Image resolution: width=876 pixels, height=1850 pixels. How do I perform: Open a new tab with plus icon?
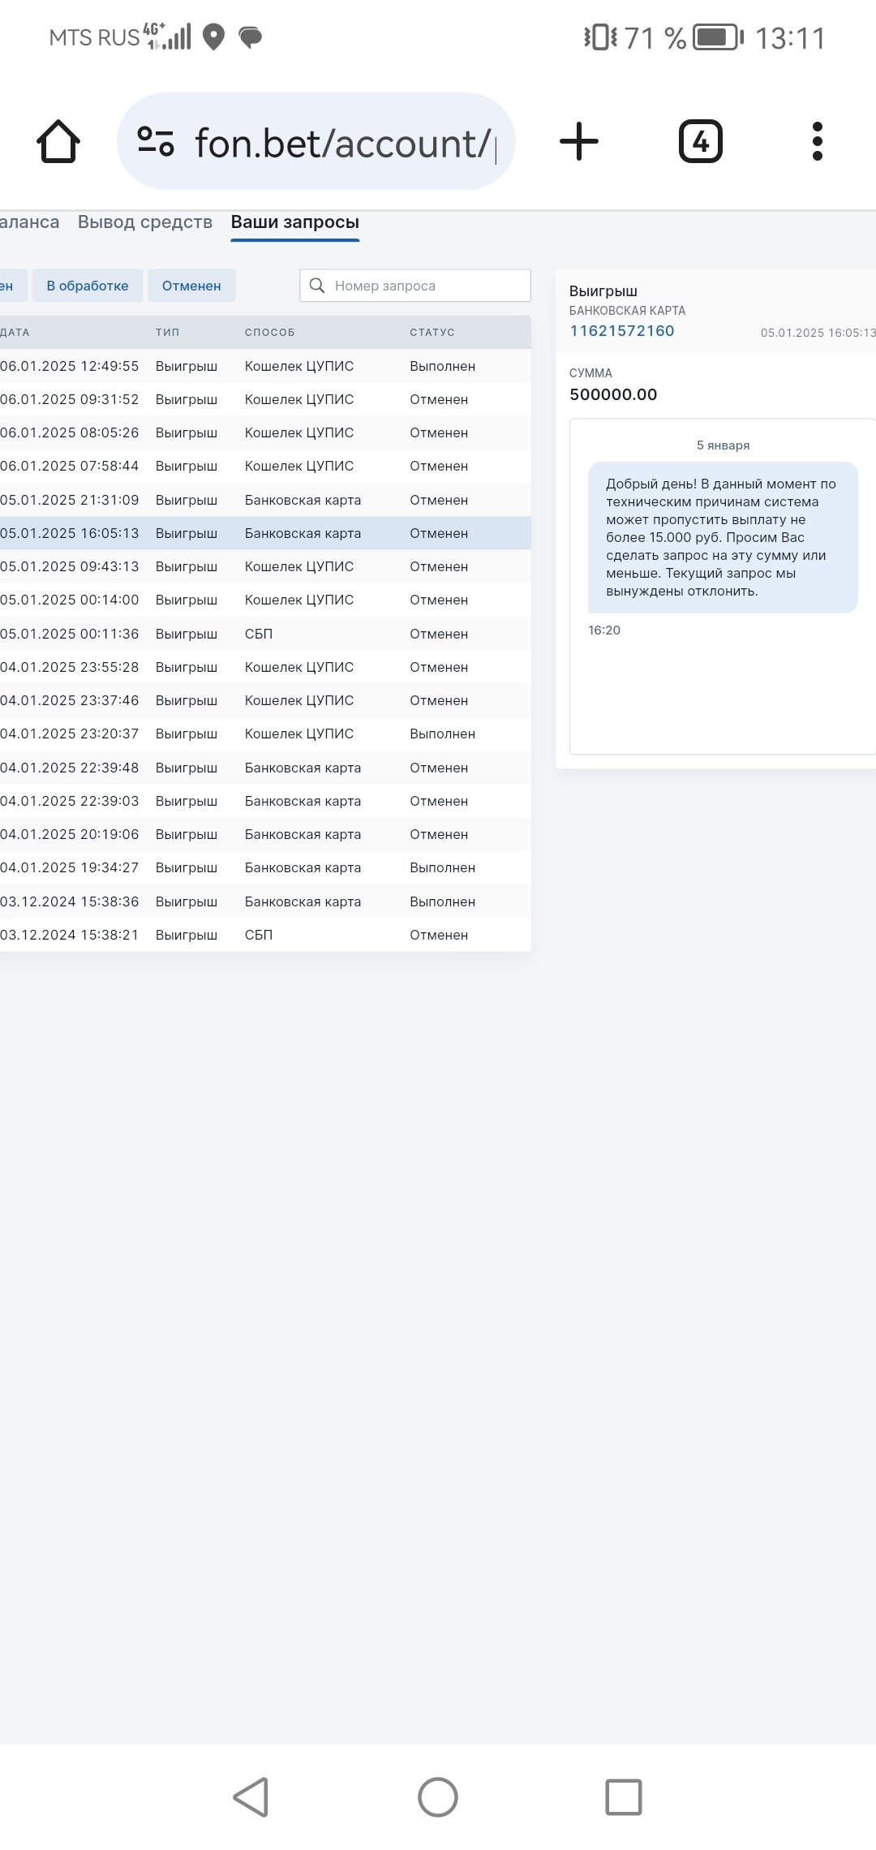579,142
